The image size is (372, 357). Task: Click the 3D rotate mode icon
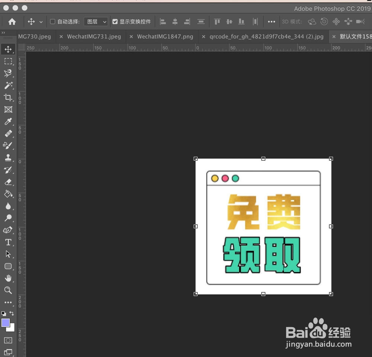point(312,22)
